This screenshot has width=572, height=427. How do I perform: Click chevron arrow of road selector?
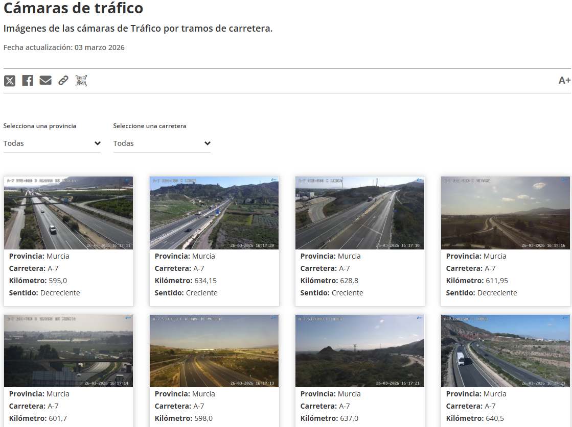coord(207,143)
